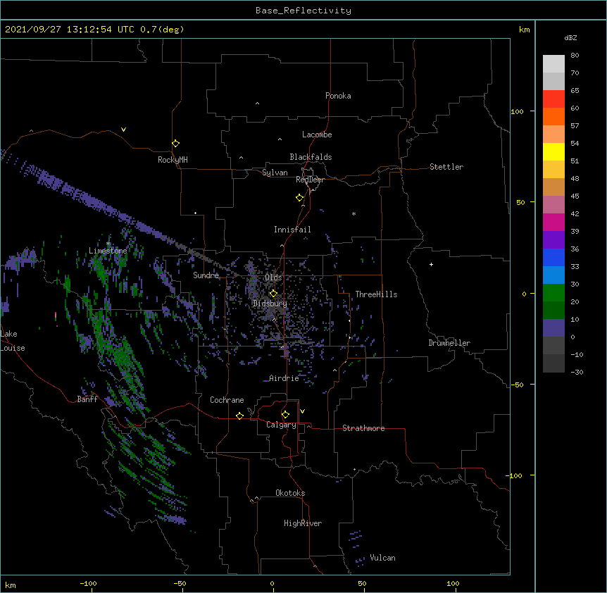This screenshot has height=593, width=607.
Task: Click the yellow diamond marker above Calgary label
Action: click(x=285, y=415)
